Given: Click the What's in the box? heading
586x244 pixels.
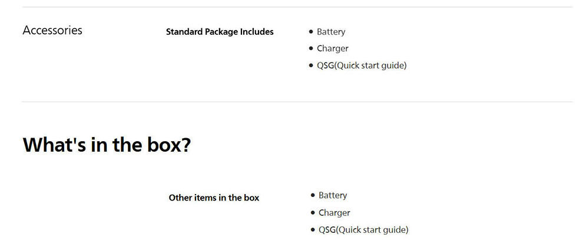Looking at the screenshot, I should 107,145.
